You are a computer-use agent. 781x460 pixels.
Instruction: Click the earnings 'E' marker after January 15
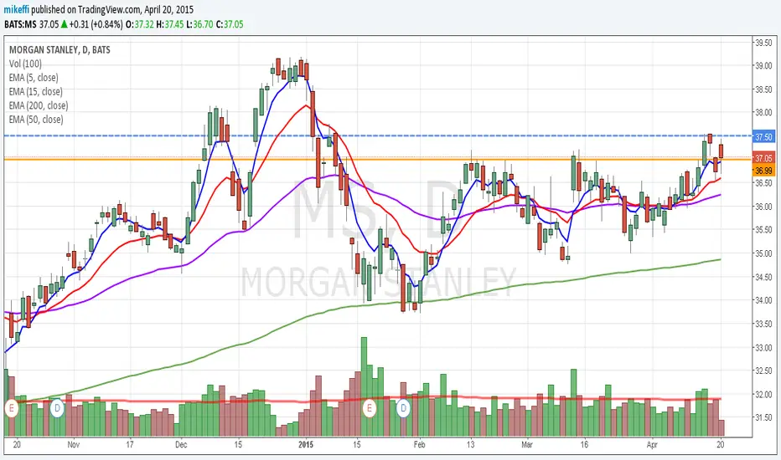[369, 409]
